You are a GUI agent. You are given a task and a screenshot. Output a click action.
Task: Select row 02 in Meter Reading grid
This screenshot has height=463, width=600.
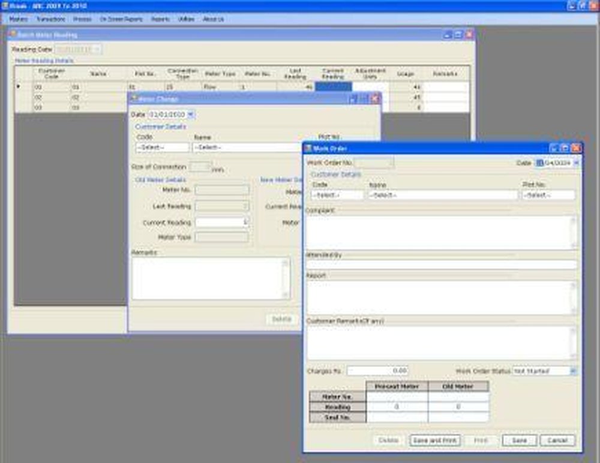coord(24,97)
